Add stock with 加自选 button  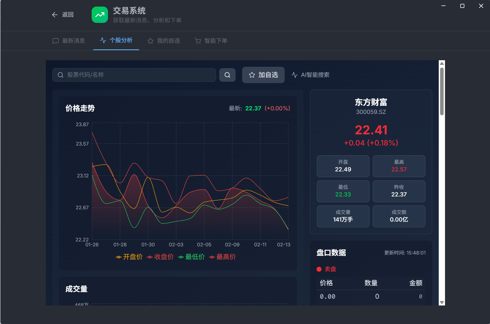(x=263, y=75)
